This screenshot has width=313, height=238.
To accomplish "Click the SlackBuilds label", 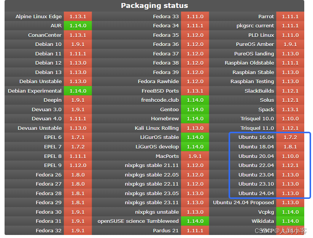I will [x=259, y=91].
